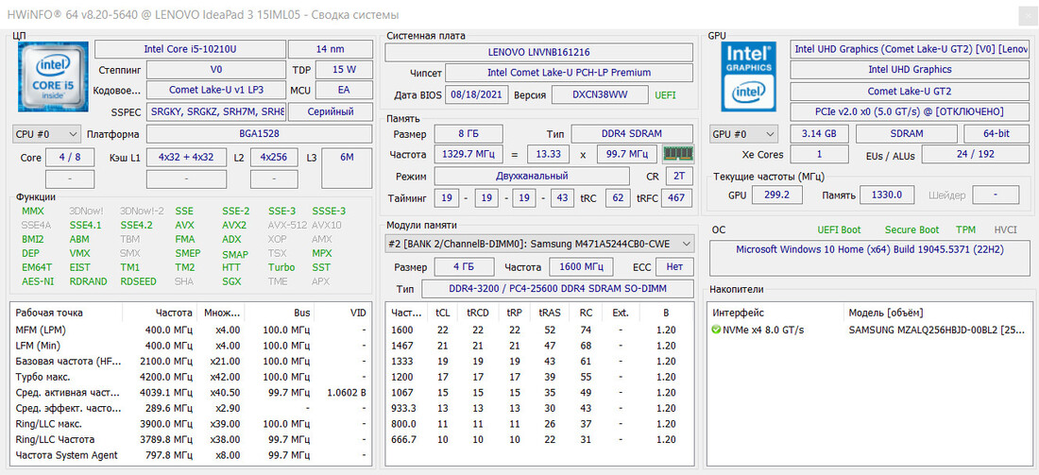Select the MFM (LPM) operating point row
1039x475 pixels.
pyautogui.click(x=191, y=330)
